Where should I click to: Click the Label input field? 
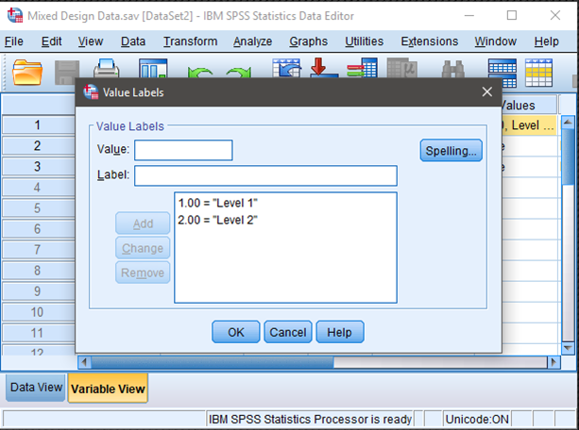tap(265, 175)
